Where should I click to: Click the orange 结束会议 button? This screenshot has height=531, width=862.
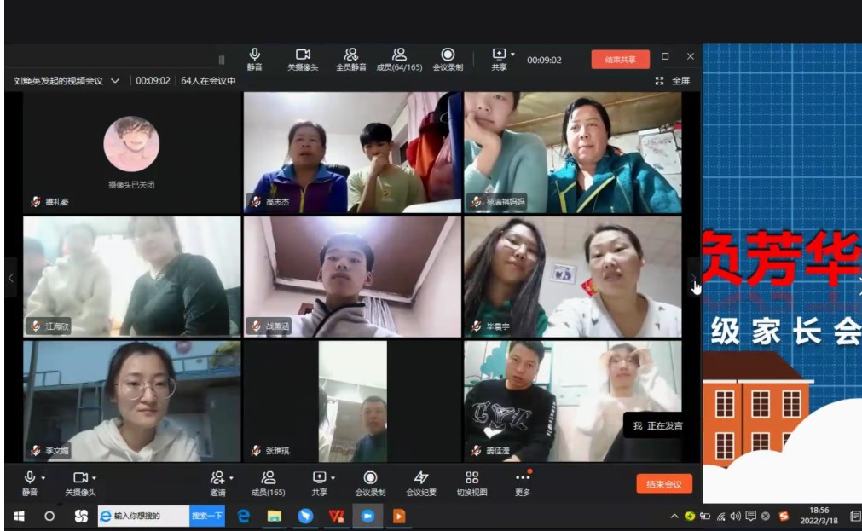coord(663,484)
